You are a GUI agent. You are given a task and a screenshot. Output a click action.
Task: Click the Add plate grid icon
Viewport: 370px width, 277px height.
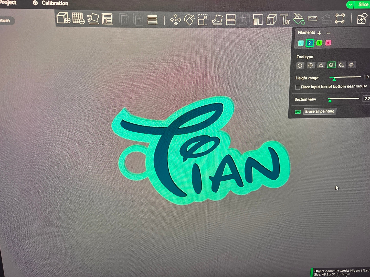78,19
